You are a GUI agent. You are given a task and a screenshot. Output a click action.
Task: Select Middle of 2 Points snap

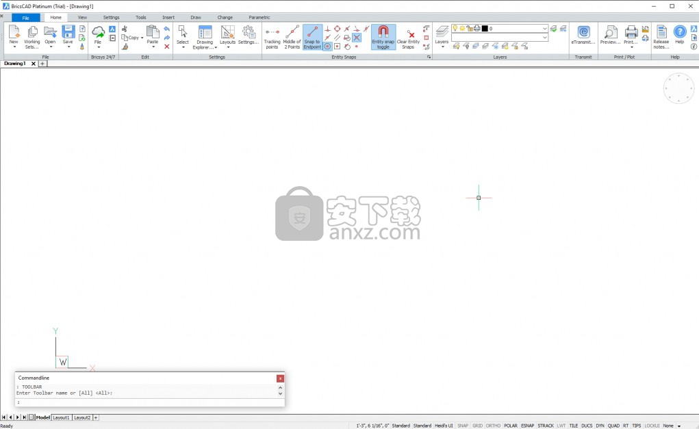click(292, 36)
